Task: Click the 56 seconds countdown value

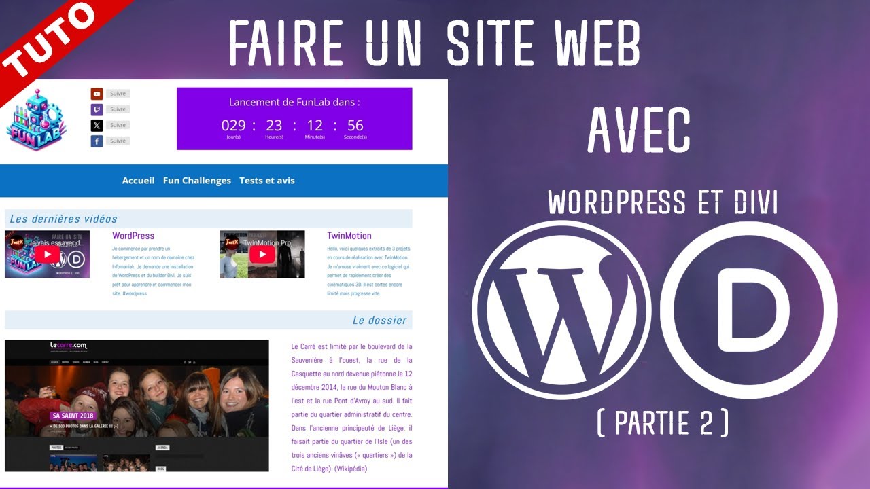Action: (355, 126)
